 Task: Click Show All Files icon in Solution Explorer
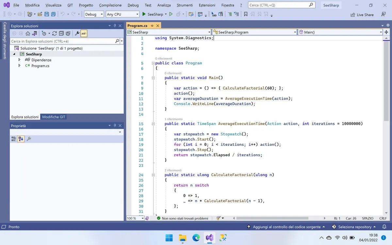(68, 33)
